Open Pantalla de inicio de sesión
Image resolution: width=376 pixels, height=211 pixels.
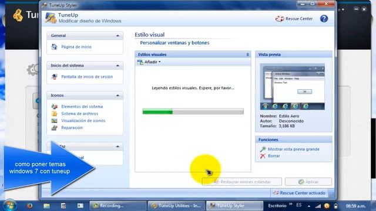pos(87,77)
